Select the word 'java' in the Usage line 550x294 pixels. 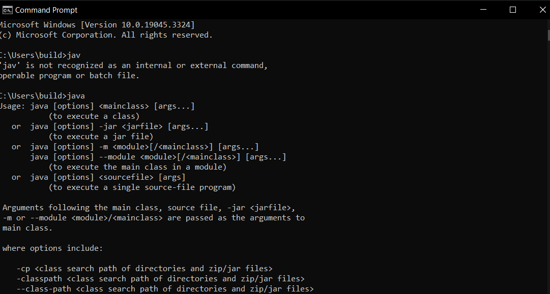39,106
